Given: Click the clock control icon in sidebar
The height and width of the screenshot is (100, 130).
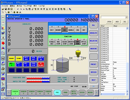Looking at the screenshot, I should 3,23.
